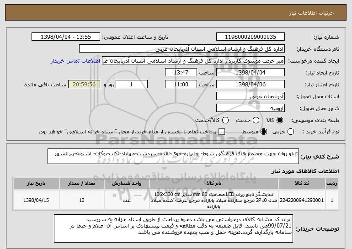
Task: Choose the متوسط purchase type radio
Action: click(x=264, y=132)
